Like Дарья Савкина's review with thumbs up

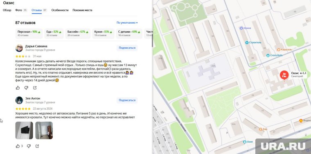point(18,88)
